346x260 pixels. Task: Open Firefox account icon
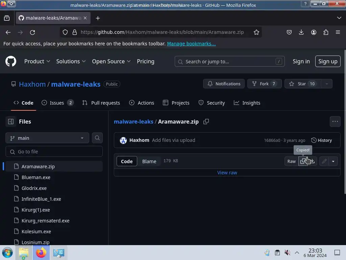click(x=314, y=32)
